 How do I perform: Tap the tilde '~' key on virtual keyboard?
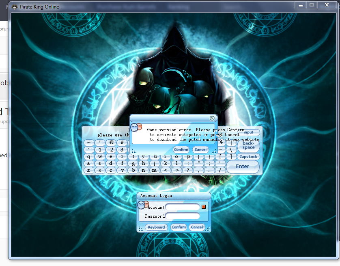point(89,143)
